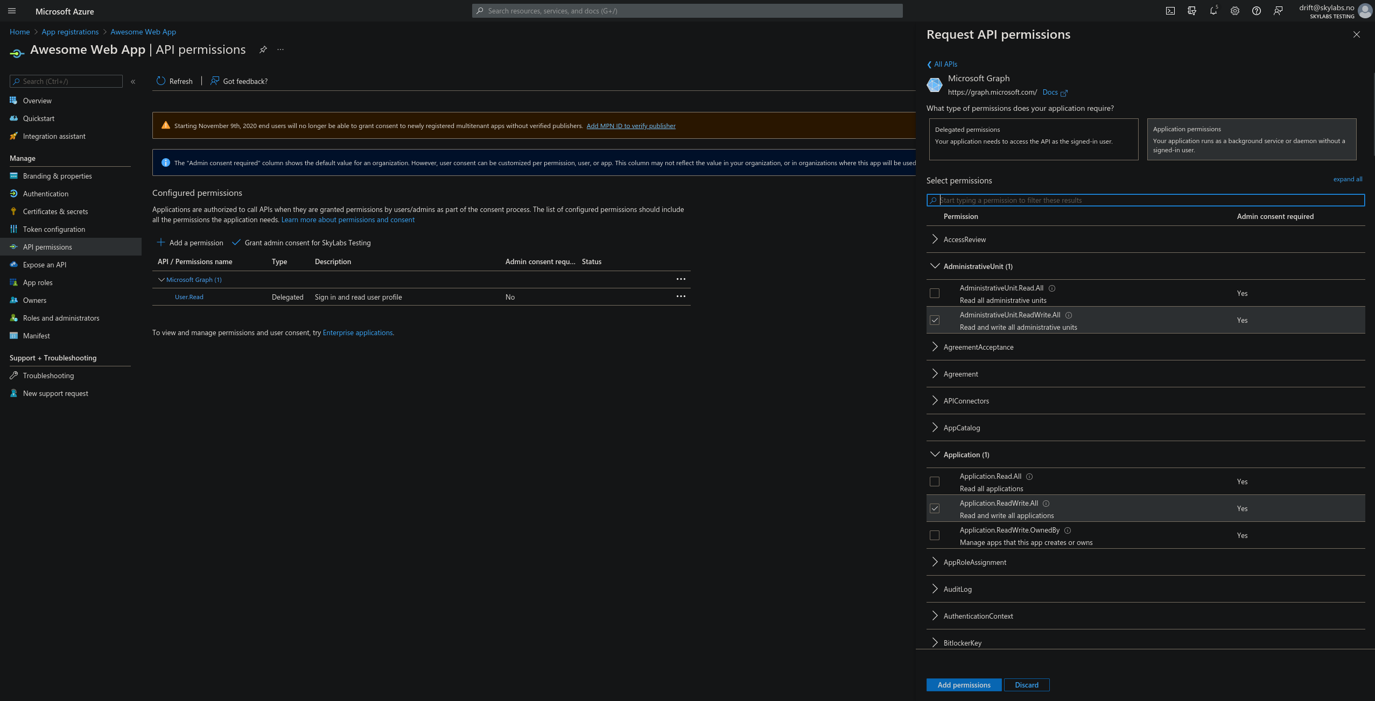1375x701 pixels.
Task: Show info for AdministrativeUnit.Read.All
Action: click(x=1052, y=288)
